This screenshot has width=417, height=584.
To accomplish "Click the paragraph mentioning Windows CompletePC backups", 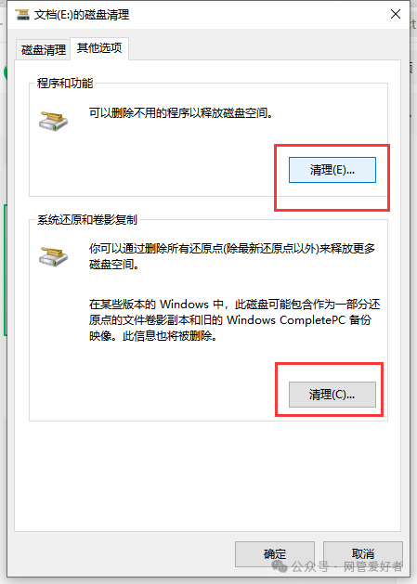I will [234, 320].
